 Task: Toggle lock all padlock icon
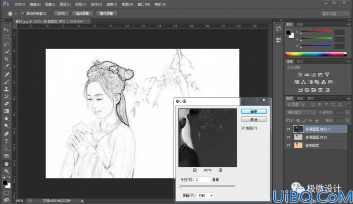click(x=317, y=121)
